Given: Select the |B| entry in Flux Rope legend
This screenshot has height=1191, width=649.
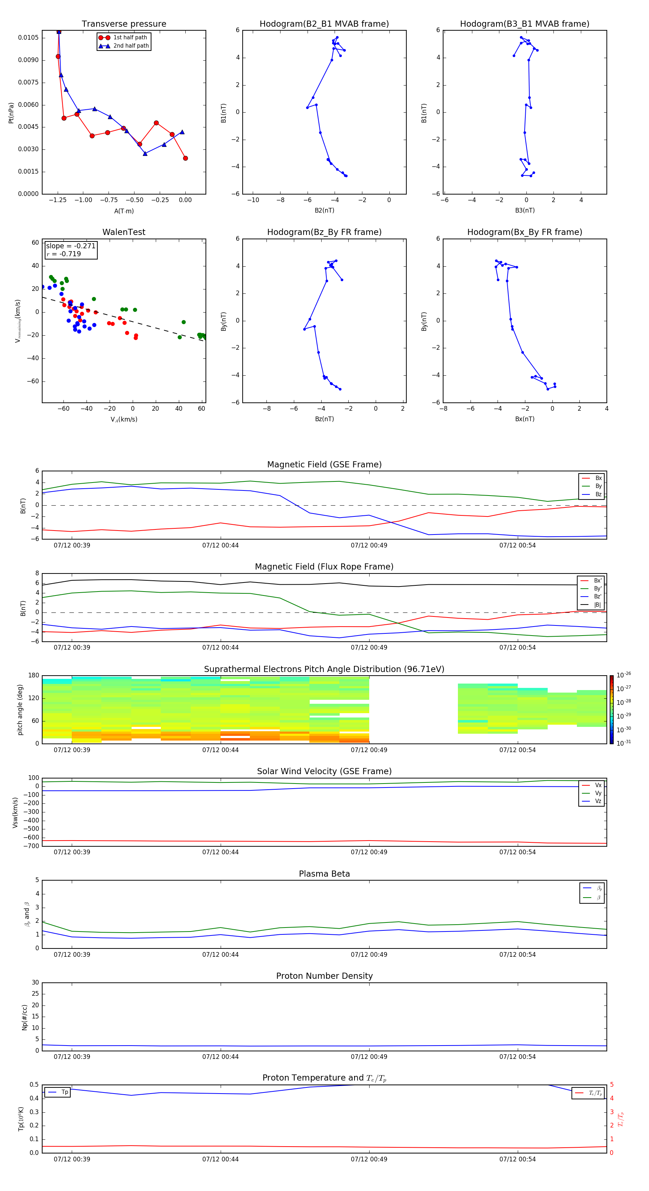Looking at the screenshot, I should coord(591,605).
